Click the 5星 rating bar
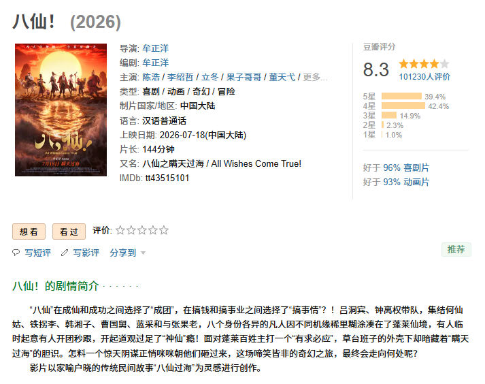 click(401, 96)
